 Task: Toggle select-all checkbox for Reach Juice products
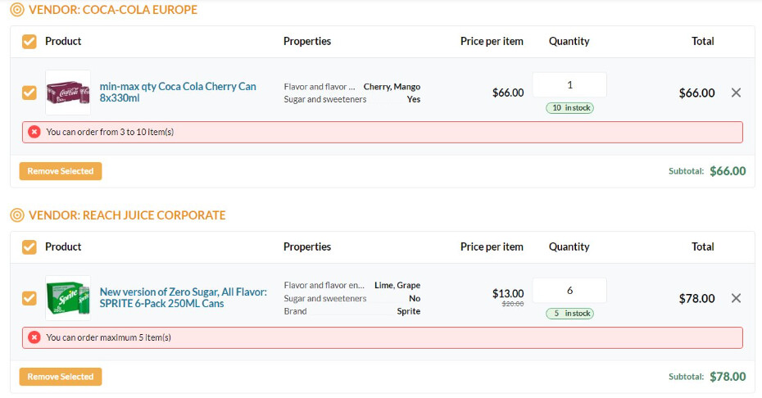(29, 247)
